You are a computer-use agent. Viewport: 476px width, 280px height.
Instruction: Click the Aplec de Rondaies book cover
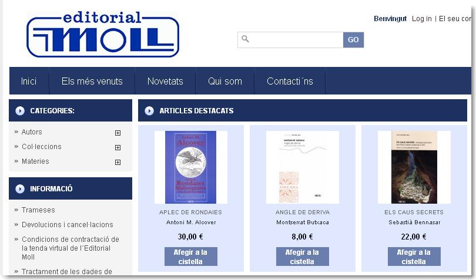(x=190, y=167)
